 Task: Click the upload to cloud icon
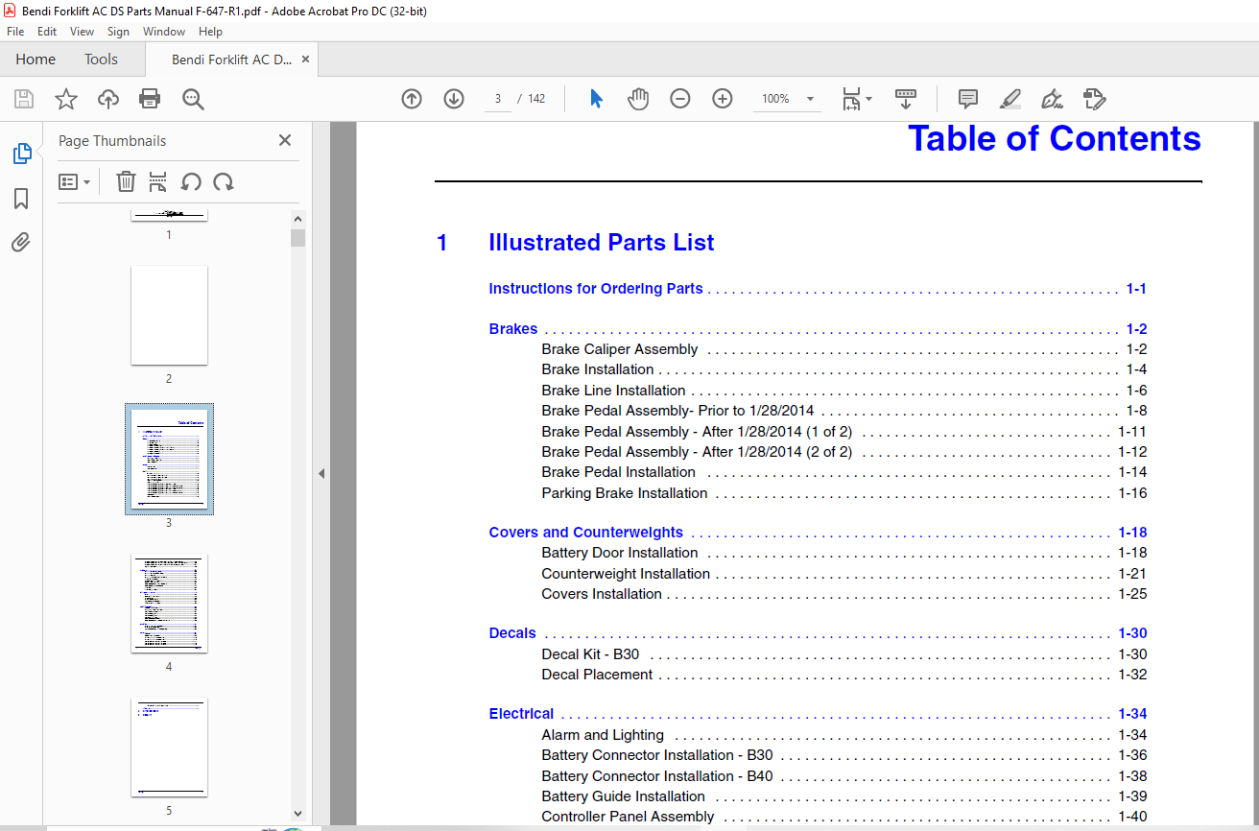(108, 99)
